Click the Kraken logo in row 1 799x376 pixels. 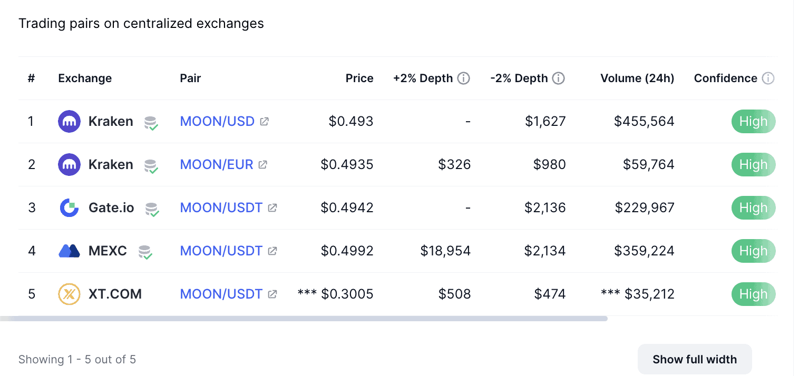pos(69,122)
